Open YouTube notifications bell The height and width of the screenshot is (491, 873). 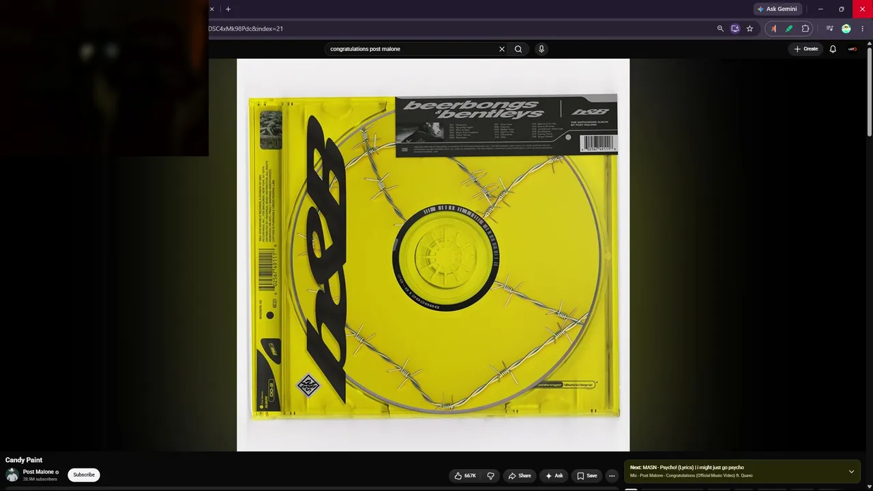point(833,49)
